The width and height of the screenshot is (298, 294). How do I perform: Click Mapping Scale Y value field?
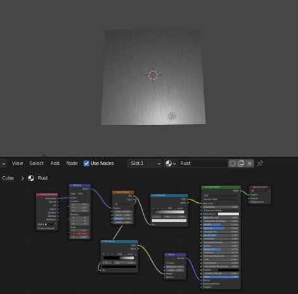pos(80,234)
